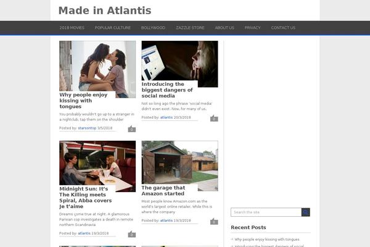Open recent post 'Why people enjoy kissing with tongues'
The image size is (370, 247).
tap(267, 240)
